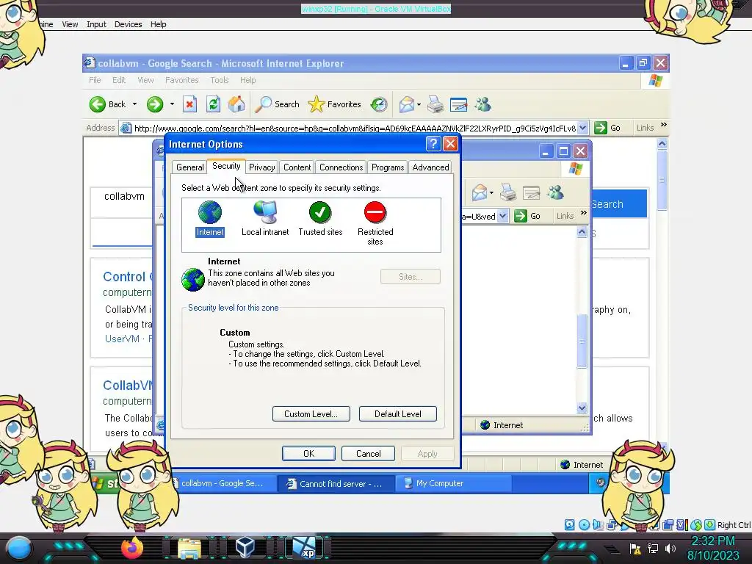Switch to Cannot find server taskbar button

coord(336,483)
